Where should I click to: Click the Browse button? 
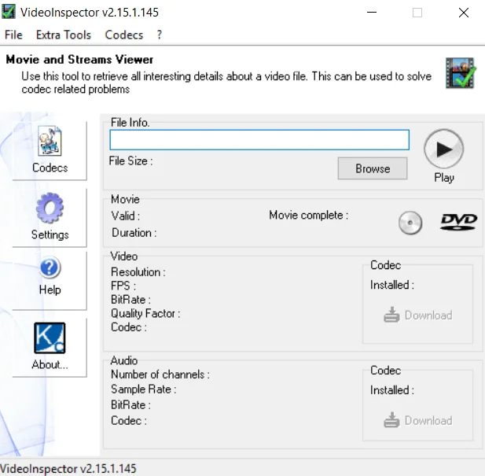pos(373,168)
